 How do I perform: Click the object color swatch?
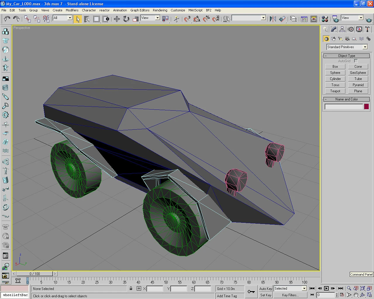click(366, 107)
